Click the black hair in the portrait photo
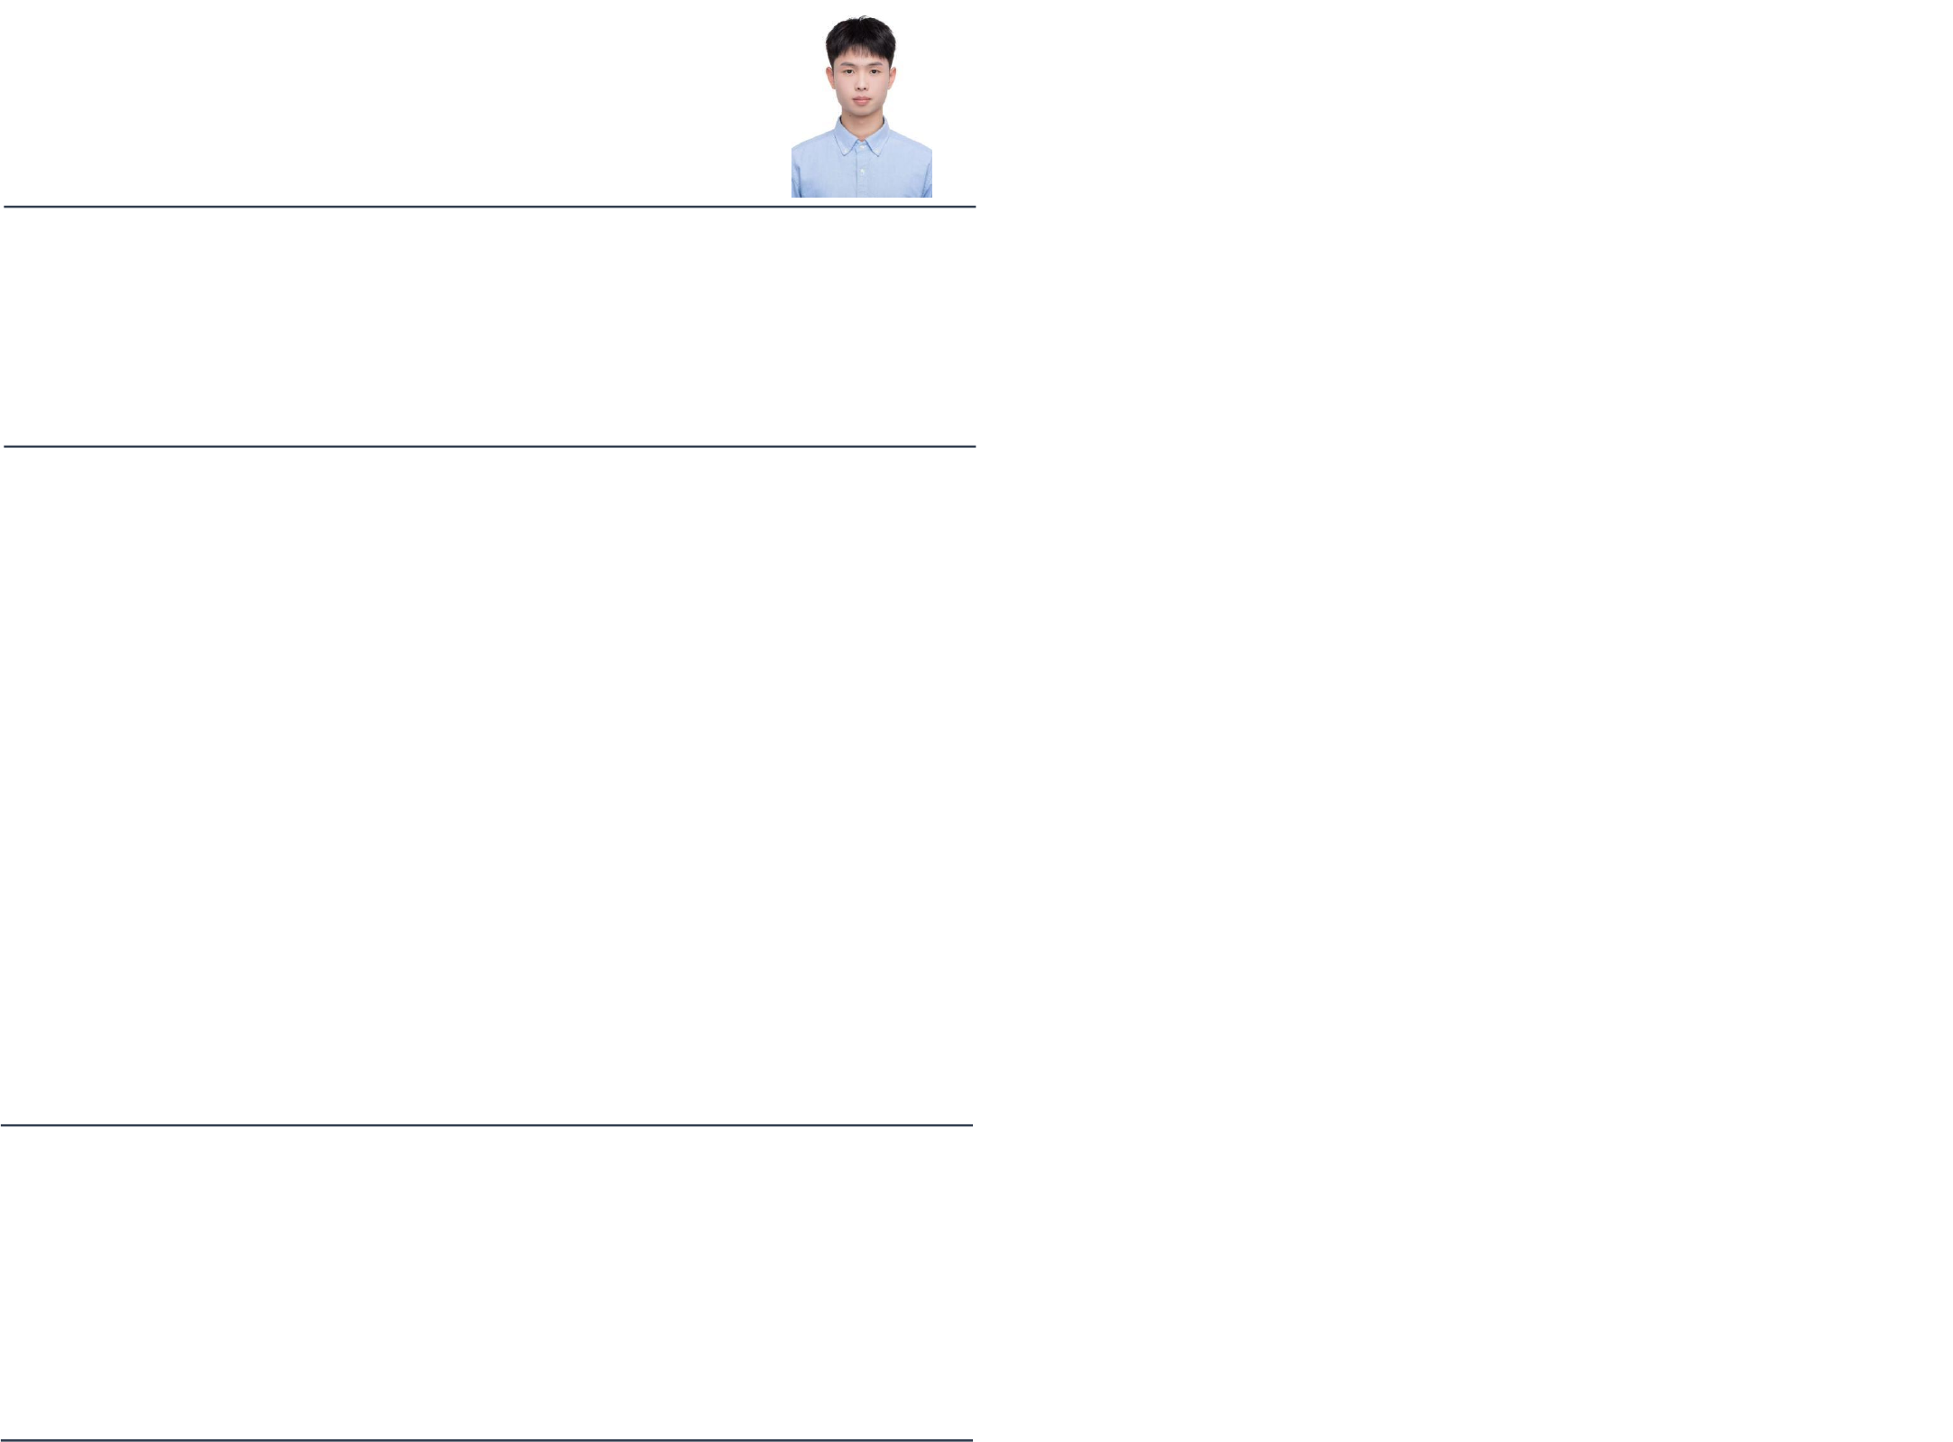Image resolution: width=1953 pixels, height=1442 pixels. click(x=861, y=38)
